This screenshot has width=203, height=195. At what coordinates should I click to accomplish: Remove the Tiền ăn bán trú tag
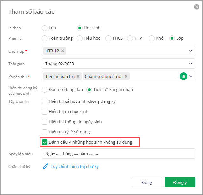(x=78, y=77)
